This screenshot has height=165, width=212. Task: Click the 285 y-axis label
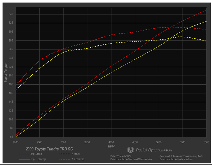click(11, 40)
